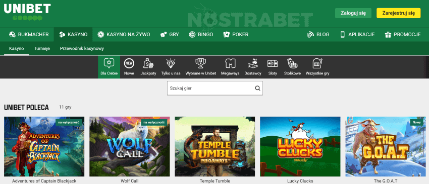Click the Szukaj gier search field
This screenshot has height=184, width=429.
215,88
